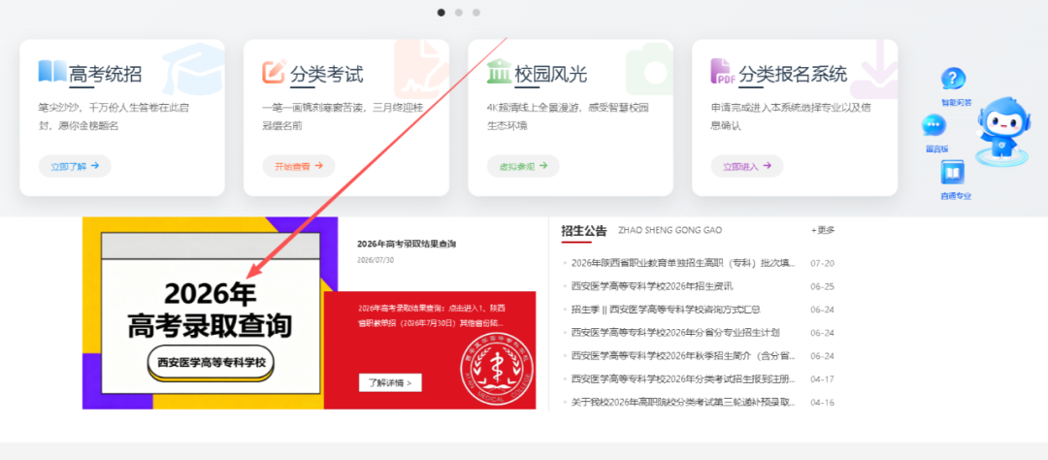
Task: Click the green building icon beside 校园风光
Action: tap(499, 72)
